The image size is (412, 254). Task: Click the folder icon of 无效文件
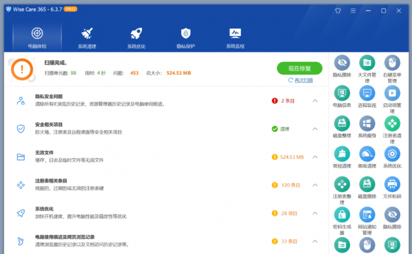(x=21, y=157)
